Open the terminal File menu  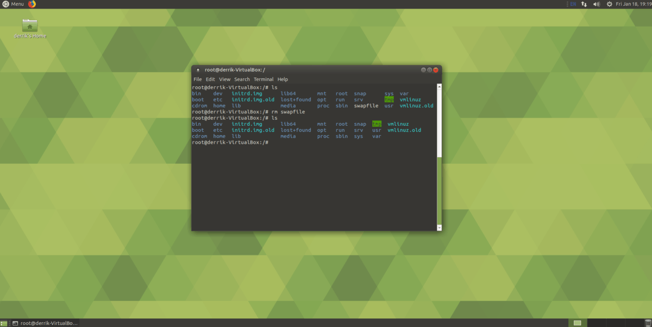pyautogui.click(x=197, y=79)
